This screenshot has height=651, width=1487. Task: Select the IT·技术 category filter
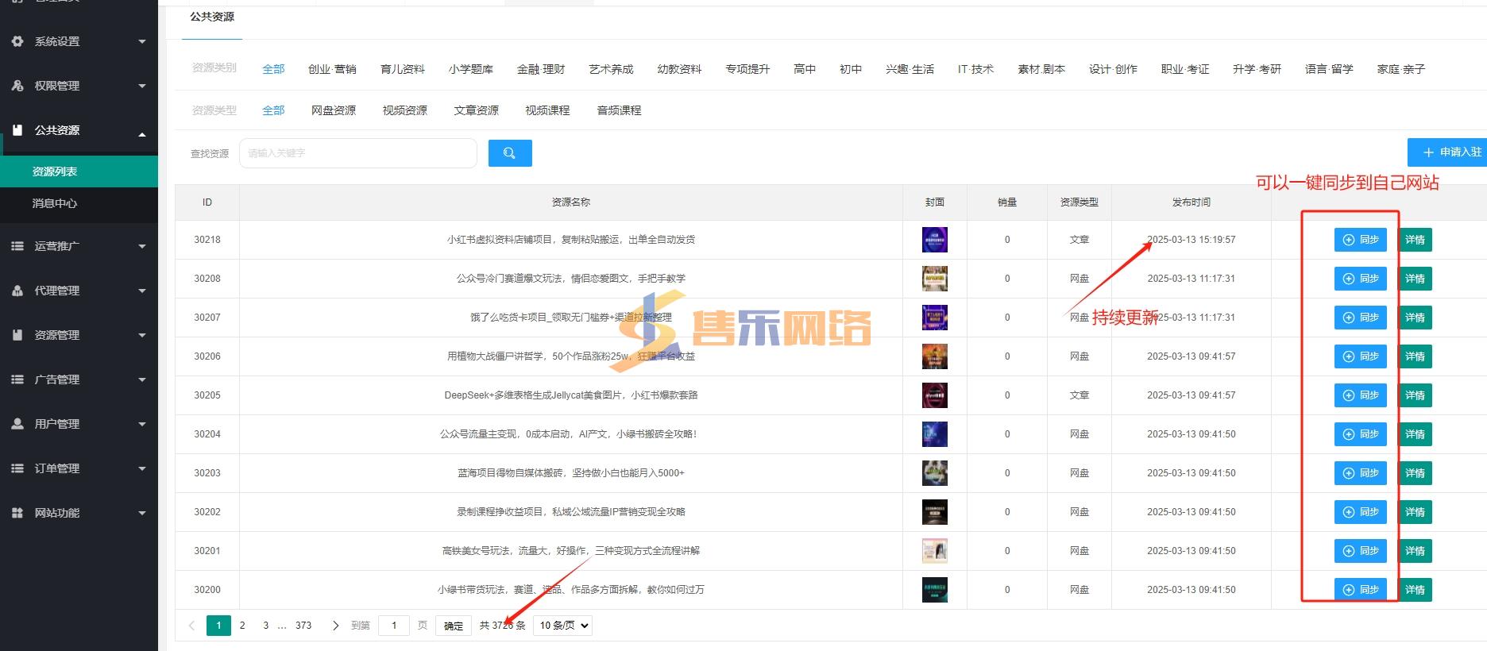975,69
